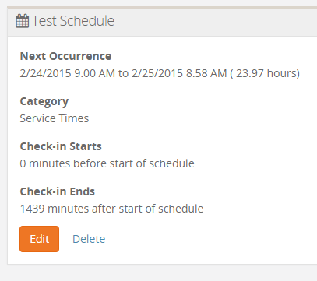Screen dimensions: 317x281
Task: Click the calendar icon beside Test Schedule
Action: [x=23, y=21]
